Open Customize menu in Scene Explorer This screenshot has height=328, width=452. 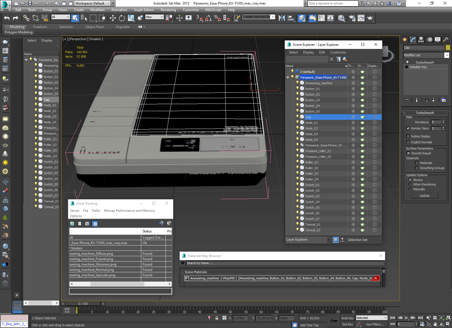[x=338, y=52]
